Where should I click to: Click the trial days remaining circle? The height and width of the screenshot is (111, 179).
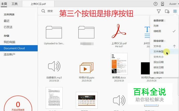(x=18, y=104)
